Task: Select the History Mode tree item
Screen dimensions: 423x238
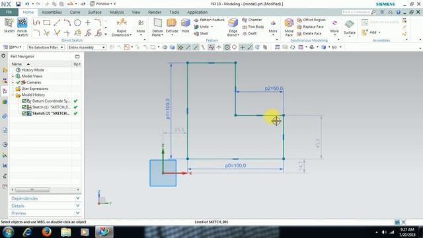Action: point(32,70)
